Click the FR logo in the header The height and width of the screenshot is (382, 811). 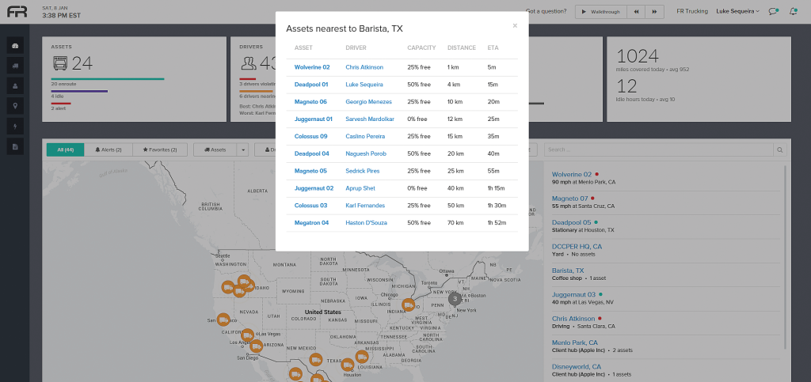17,11
